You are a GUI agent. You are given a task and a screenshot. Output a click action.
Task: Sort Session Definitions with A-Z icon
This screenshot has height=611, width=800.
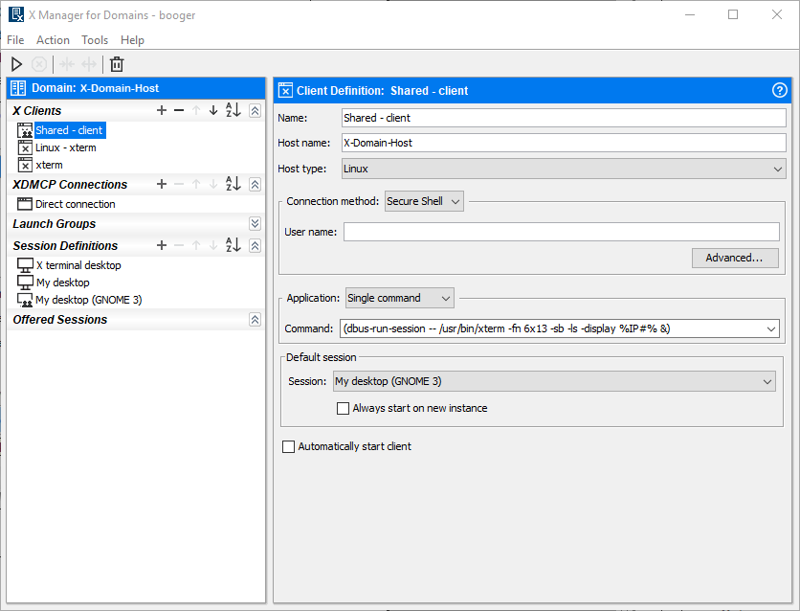click(233, 246)
